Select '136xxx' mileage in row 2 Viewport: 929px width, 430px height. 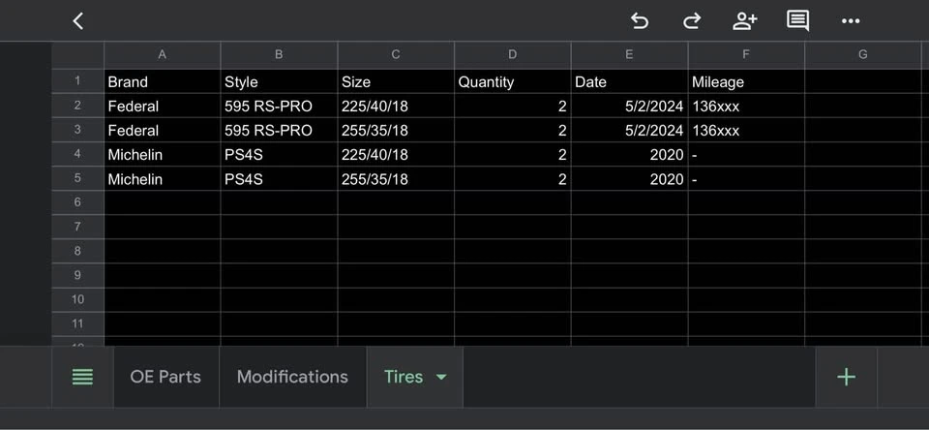click(745, 107)
